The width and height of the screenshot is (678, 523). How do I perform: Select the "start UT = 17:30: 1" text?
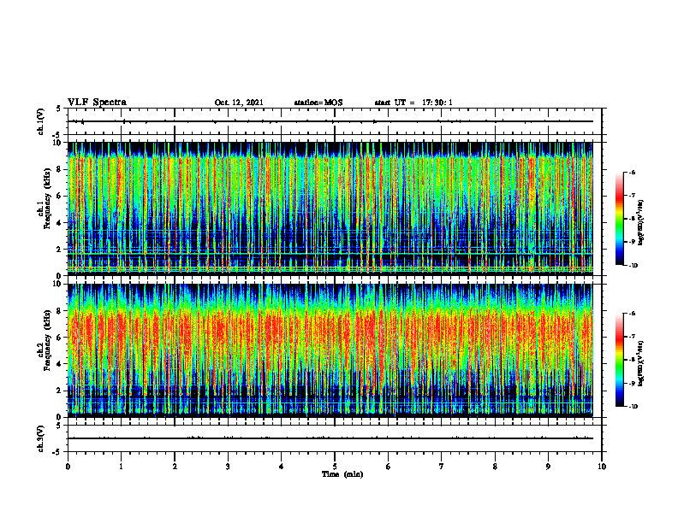click(x=413, y=103)
